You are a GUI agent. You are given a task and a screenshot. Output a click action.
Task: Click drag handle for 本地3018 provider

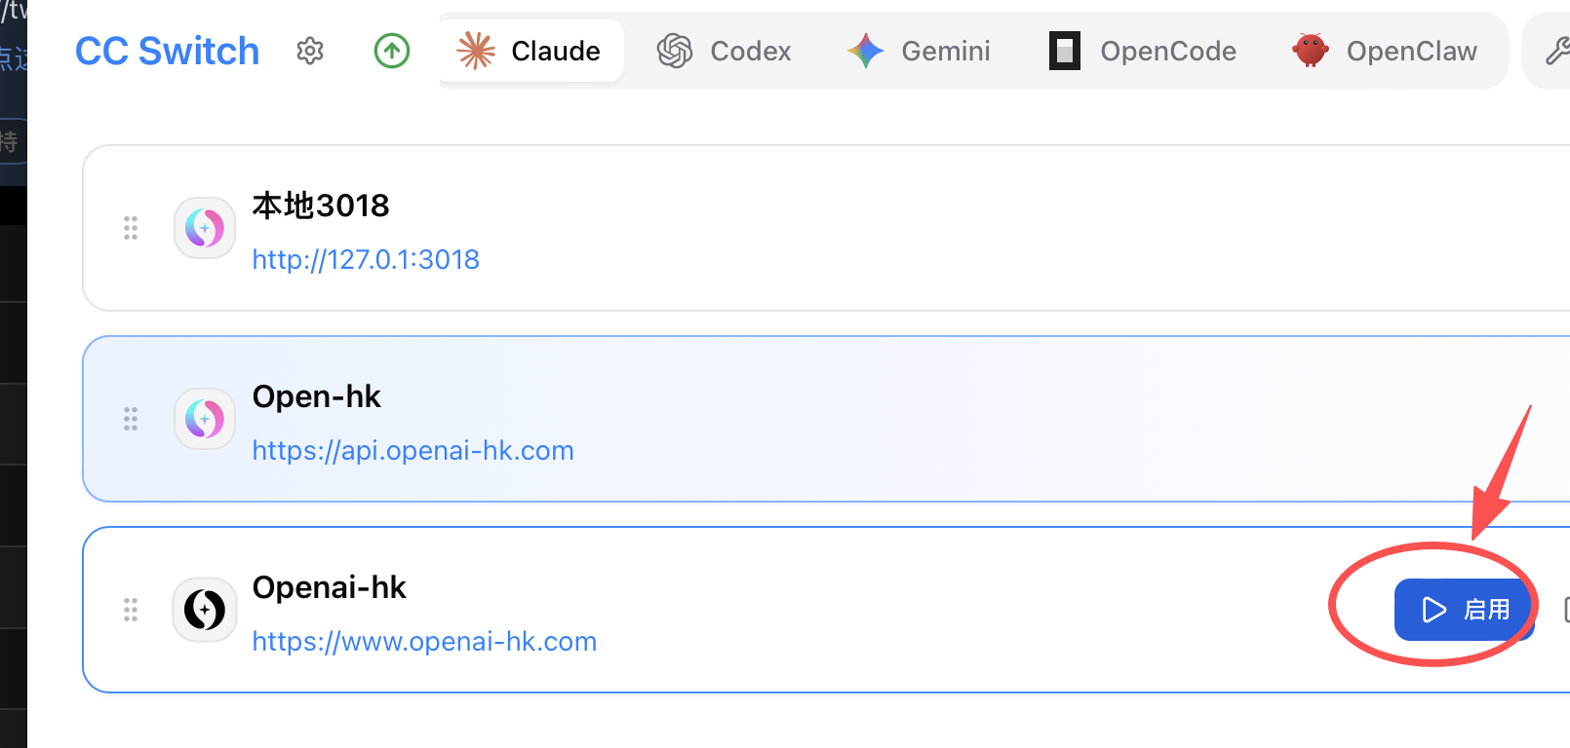[x=131, y=228]
